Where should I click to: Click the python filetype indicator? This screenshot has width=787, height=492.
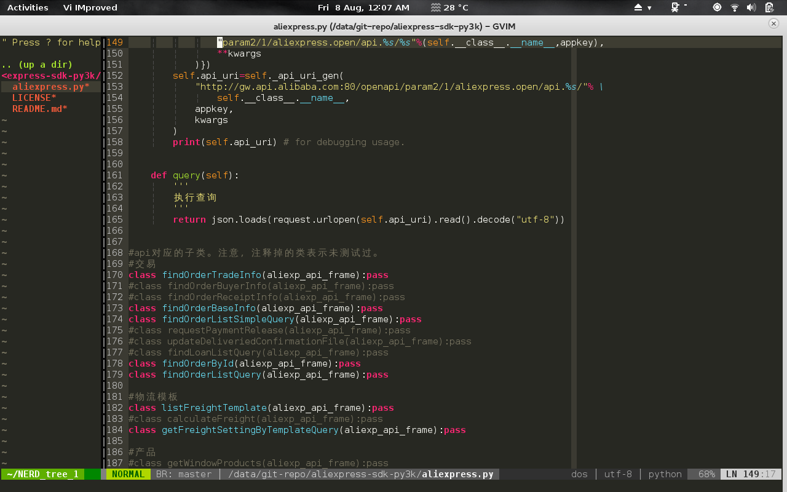[x=665, y=474]
